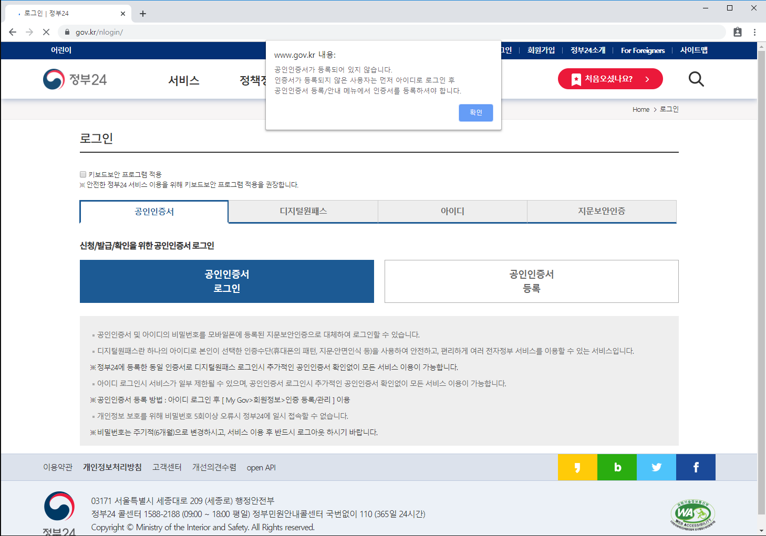Confirm the alert with 확인 button
This screenshot has height=536, width=766.
(x=476, y=112)
